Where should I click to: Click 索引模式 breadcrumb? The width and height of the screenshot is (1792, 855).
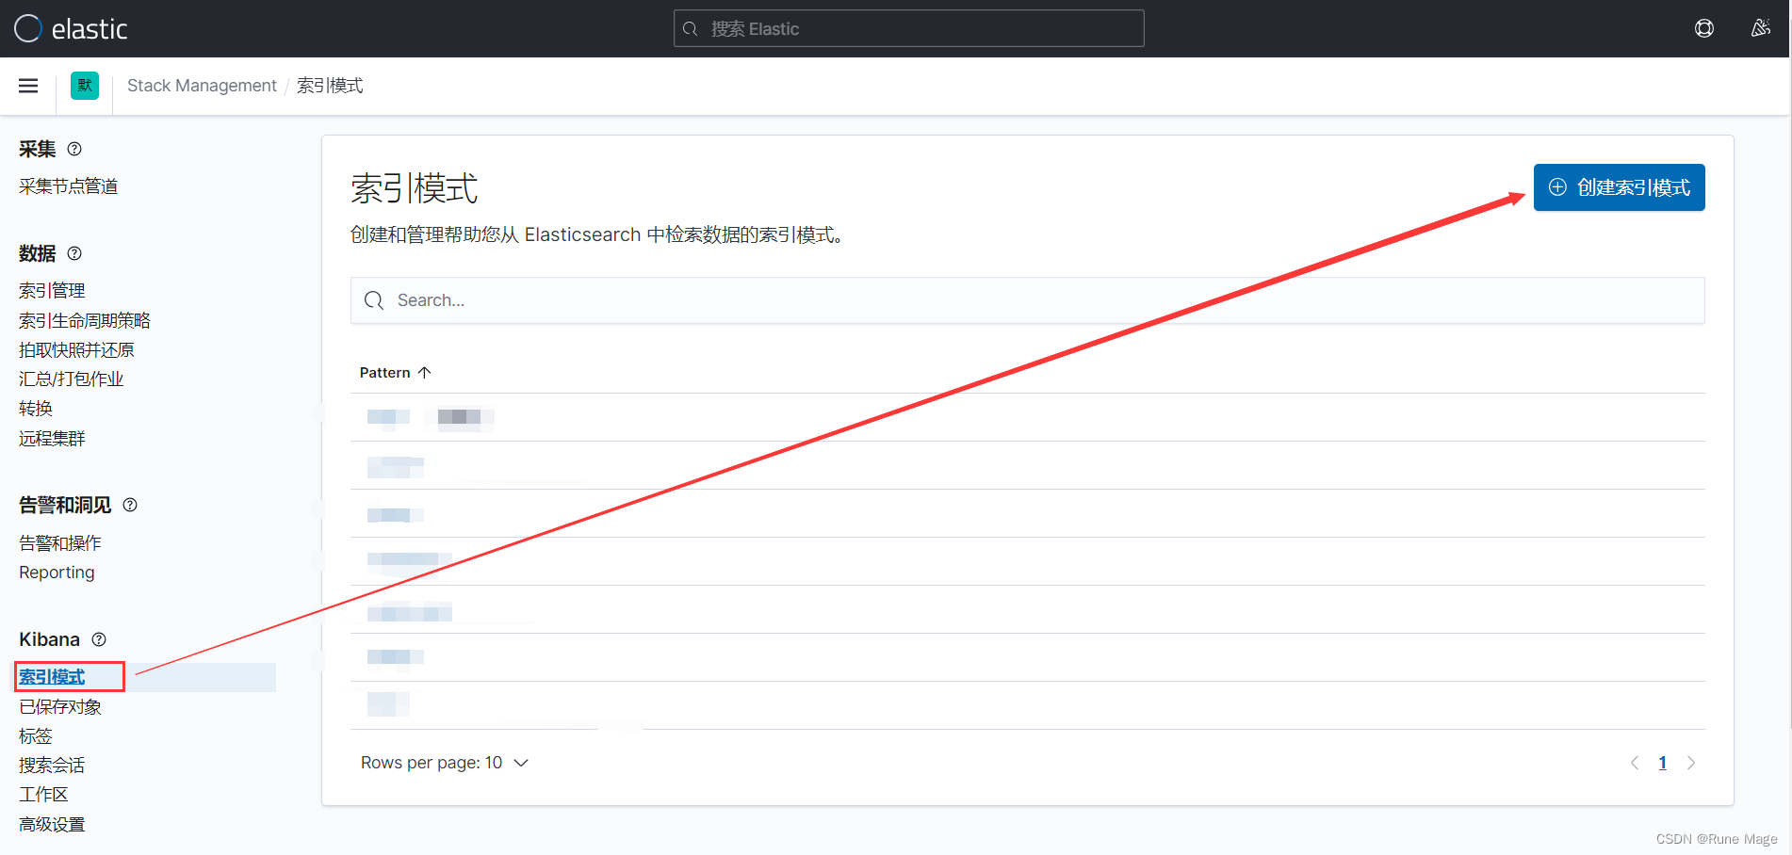(x=330, y=86)
